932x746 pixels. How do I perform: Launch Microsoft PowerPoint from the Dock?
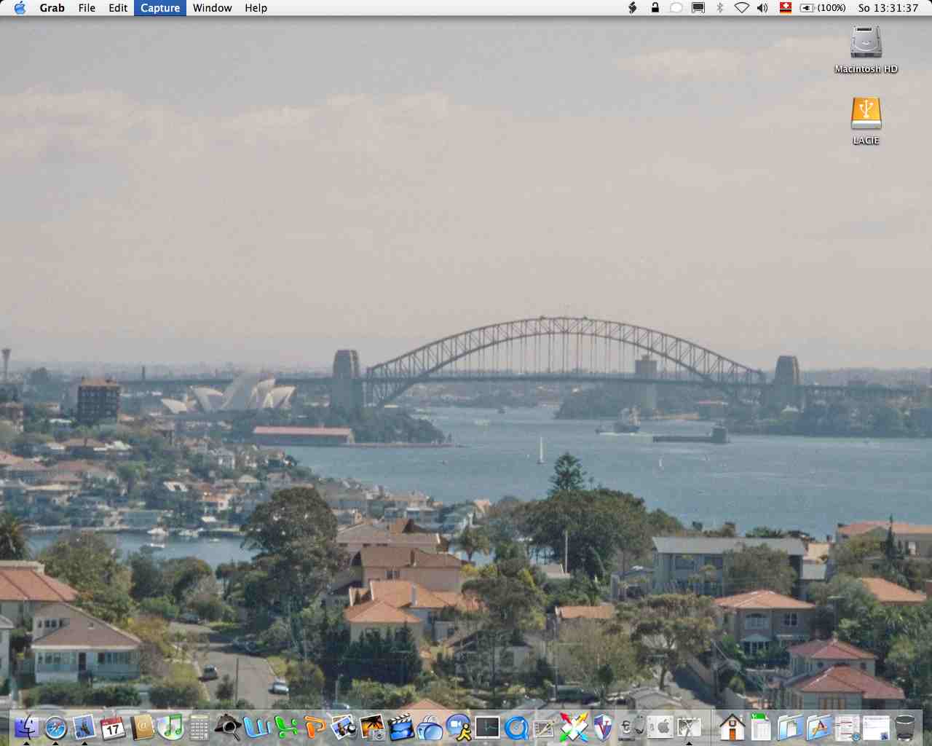(x=314, y=727)
